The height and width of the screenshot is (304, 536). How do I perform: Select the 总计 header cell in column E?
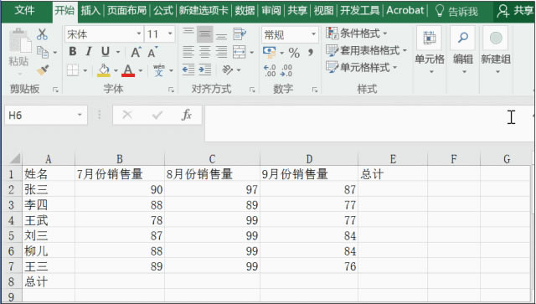point(393,174)
